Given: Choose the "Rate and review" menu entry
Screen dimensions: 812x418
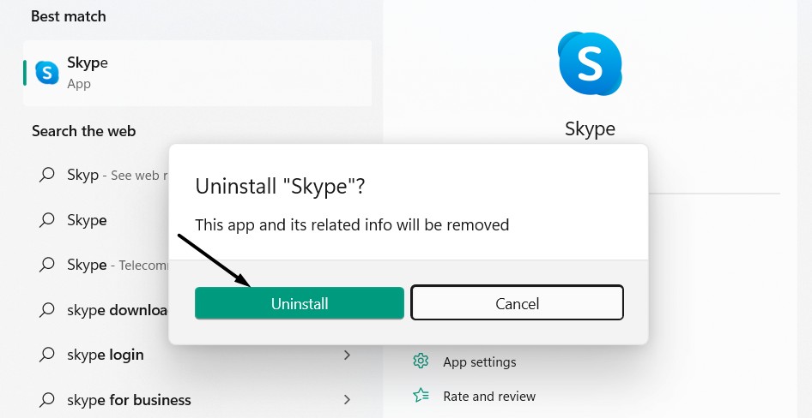Looking at the screenshot, I should point(488,396).
